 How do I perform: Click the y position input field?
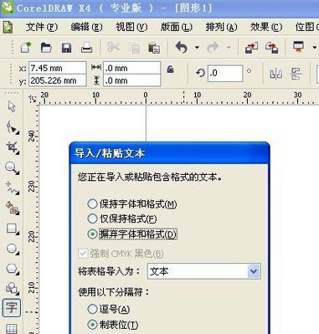point(58,80)
